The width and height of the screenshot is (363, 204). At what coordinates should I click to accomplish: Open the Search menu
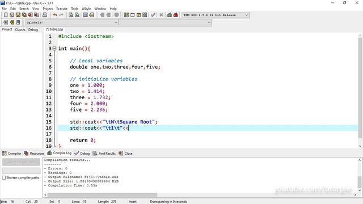point(24,8)
